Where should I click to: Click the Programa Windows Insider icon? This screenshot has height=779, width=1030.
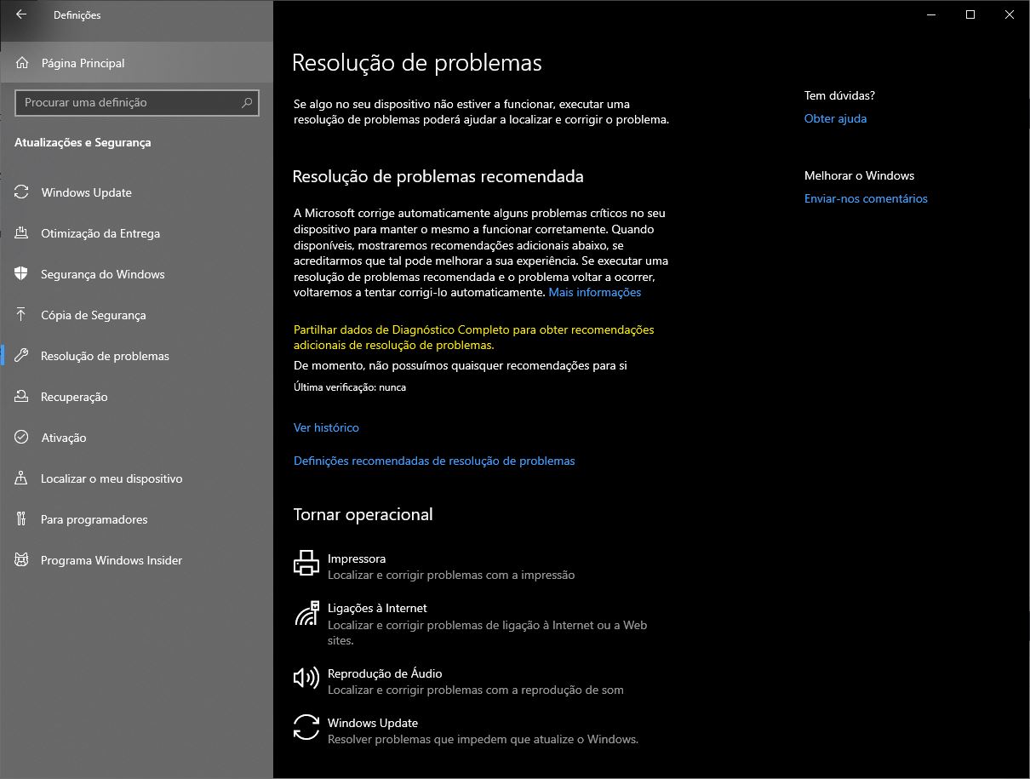[21, 560]
